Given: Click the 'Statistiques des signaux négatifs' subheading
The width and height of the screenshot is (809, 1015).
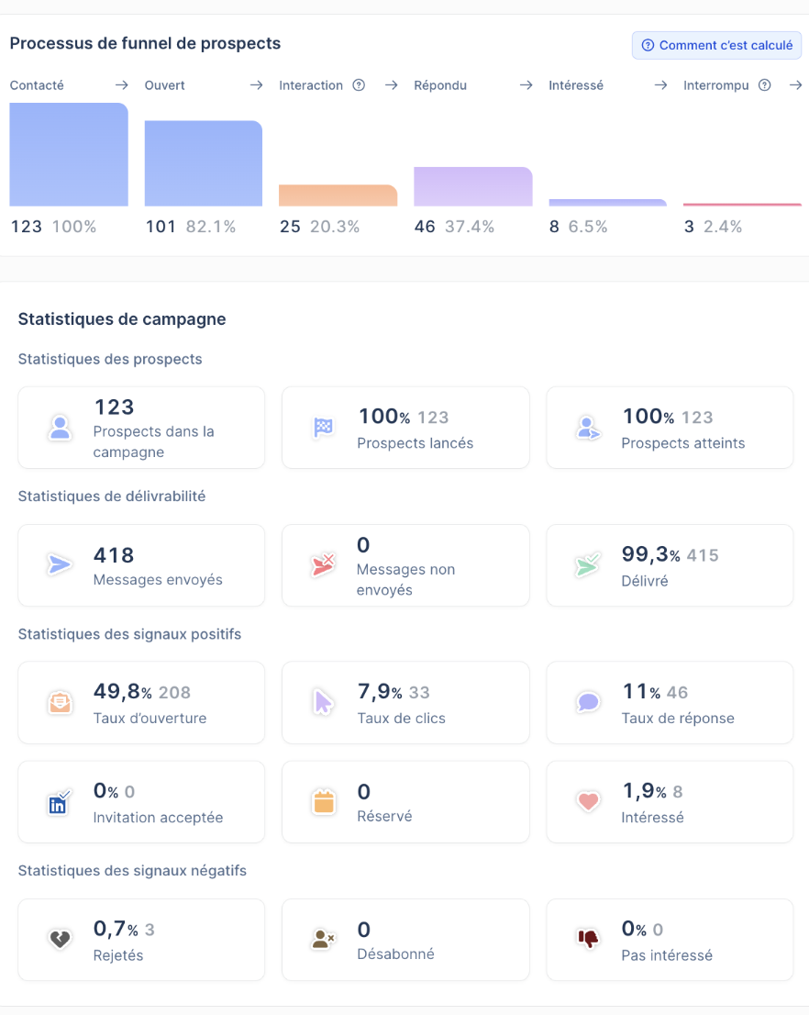Looking at the screenshot, I should 132,871.
